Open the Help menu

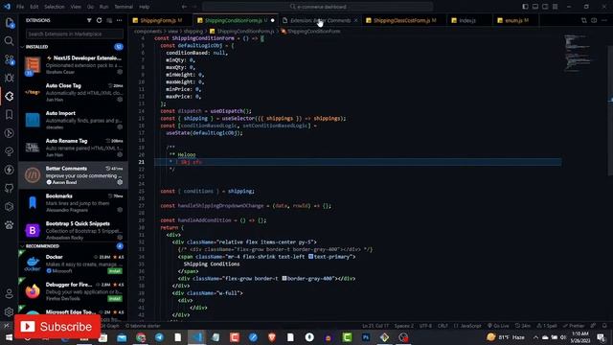coord(145,7)
